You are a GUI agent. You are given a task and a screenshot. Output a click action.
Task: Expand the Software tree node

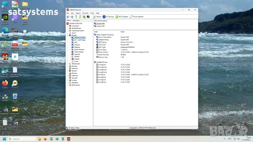[x=68, y=75]
